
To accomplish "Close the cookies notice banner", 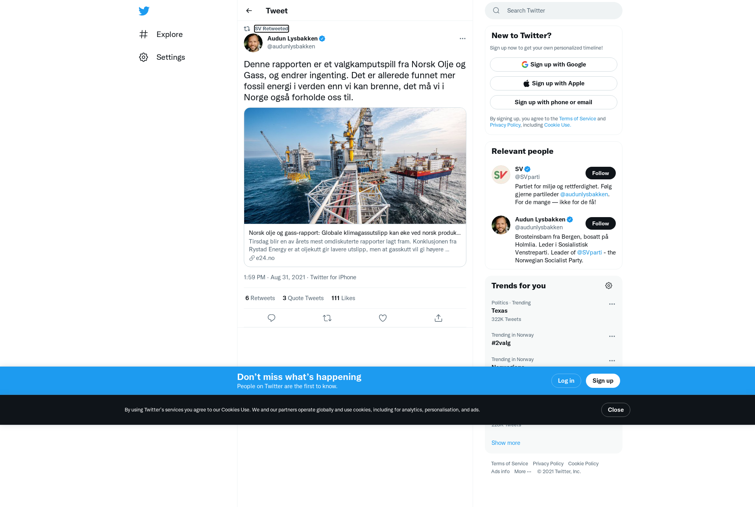I will click(615, 410).
